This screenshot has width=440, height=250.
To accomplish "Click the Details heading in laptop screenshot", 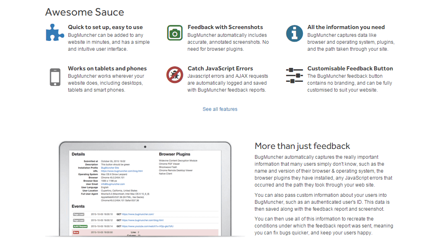I will tap(78, 154).
